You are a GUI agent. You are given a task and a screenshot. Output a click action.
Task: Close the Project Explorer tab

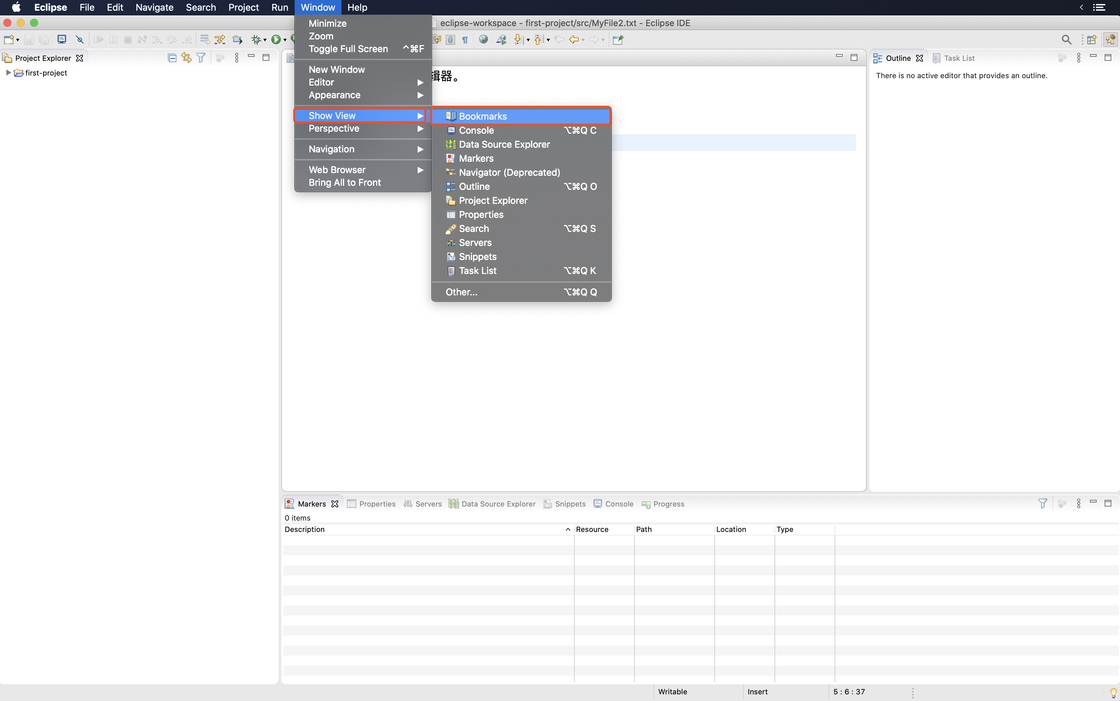click(x=80, y=58)
